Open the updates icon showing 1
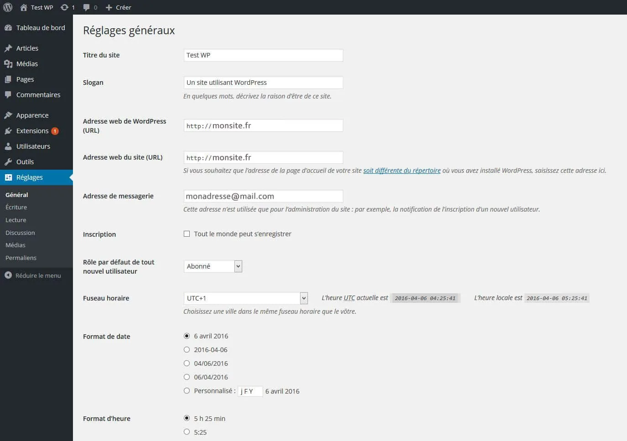Image resolution: width=627 pixels, height=441 pixels. [65, 7]
